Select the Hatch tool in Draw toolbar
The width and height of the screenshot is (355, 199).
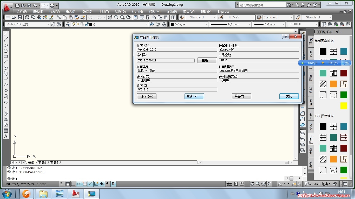(6, 113)
